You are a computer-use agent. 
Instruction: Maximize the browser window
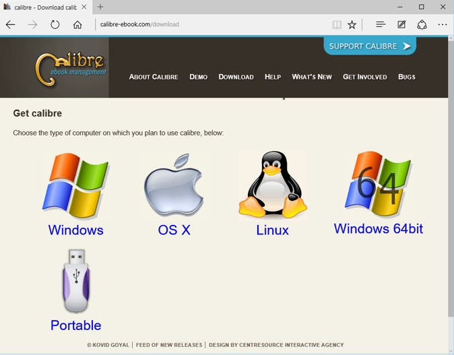tap(422, 7)
